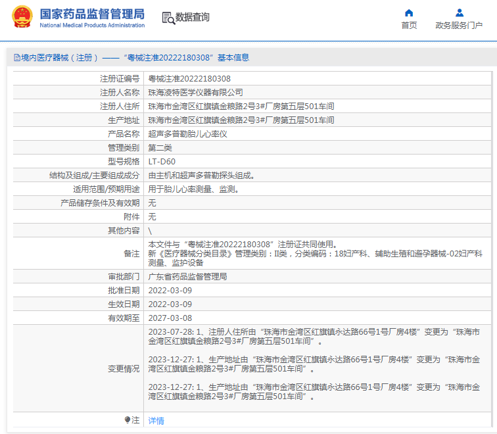The width and height of the screenshot is (497, 434).
Task: Click the 管理类别 label
Action: 124,148
